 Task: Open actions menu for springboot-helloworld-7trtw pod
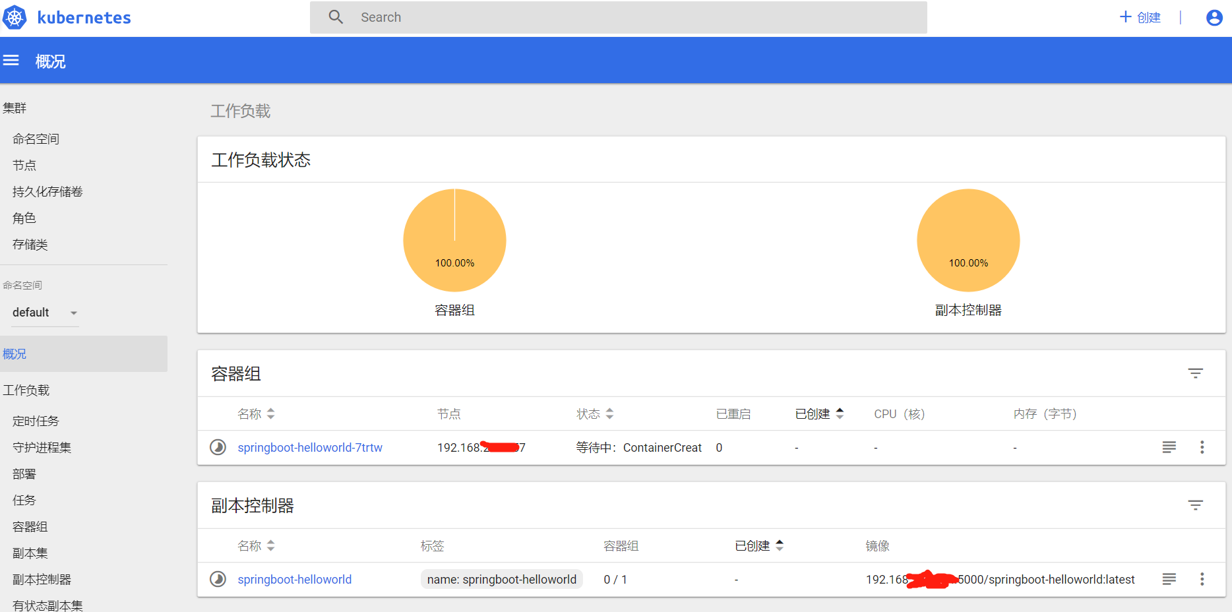1202,447
